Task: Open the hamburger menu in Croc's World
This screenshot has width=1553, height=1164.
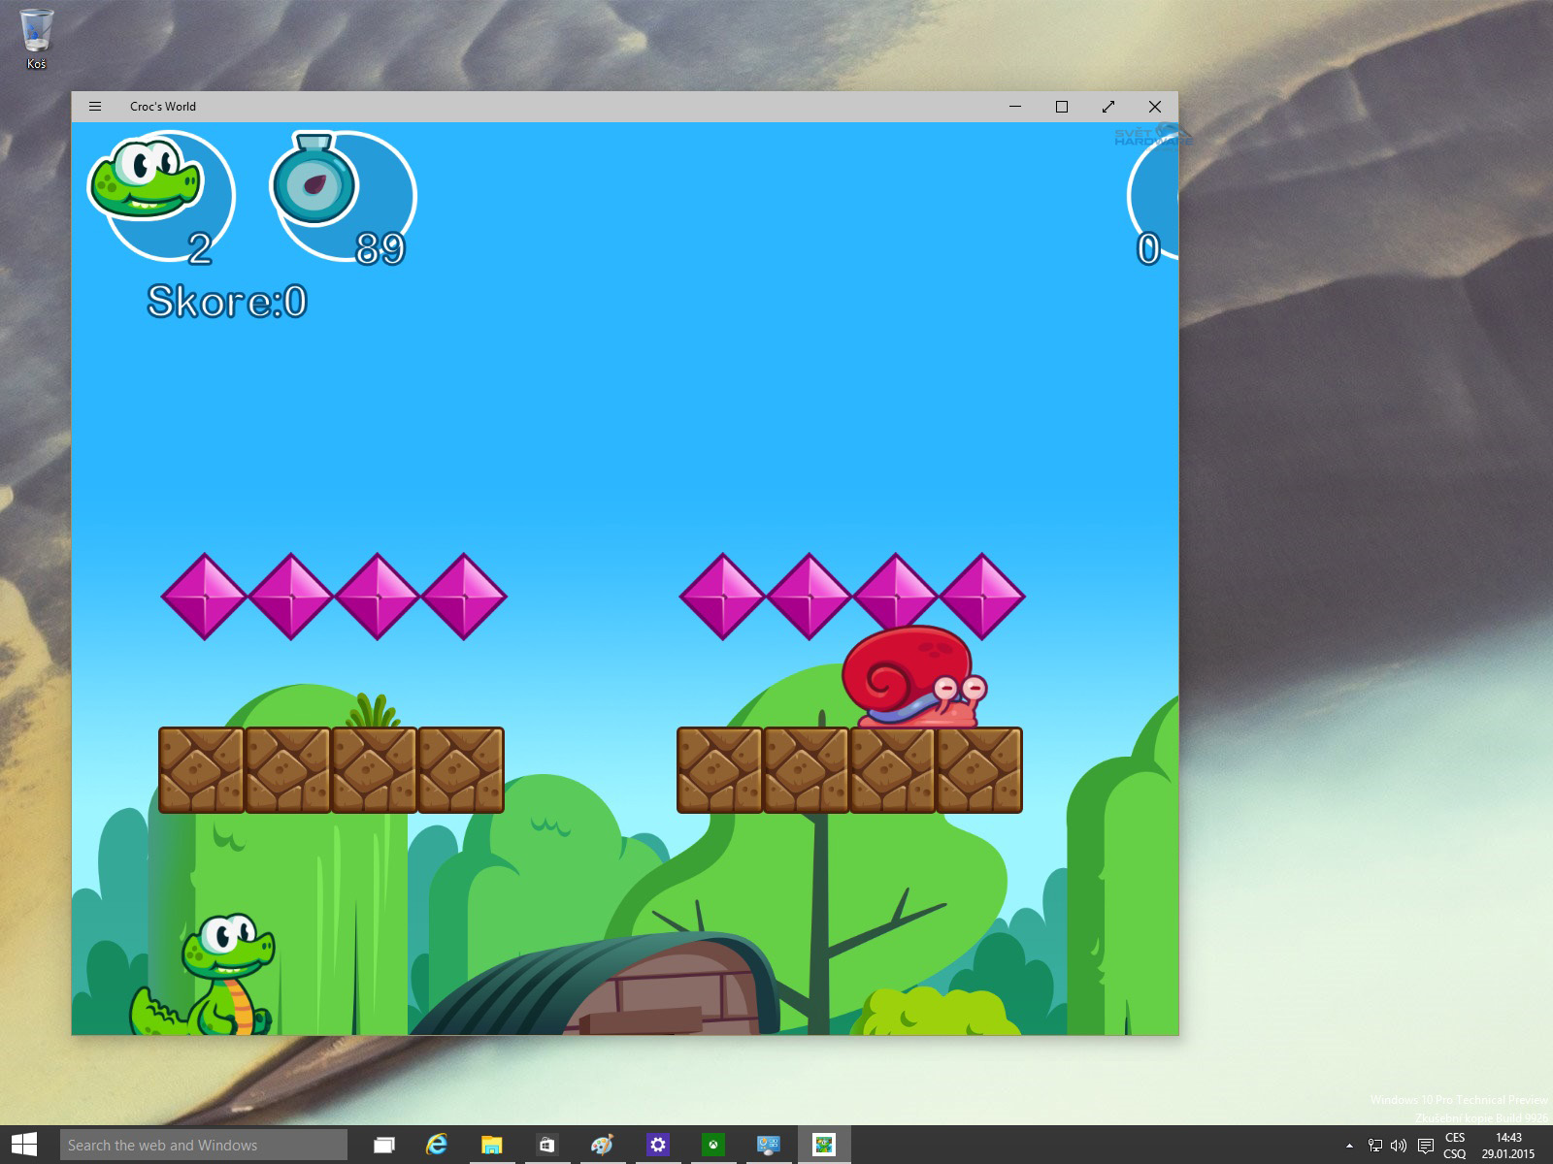Action: coord(95,107)
